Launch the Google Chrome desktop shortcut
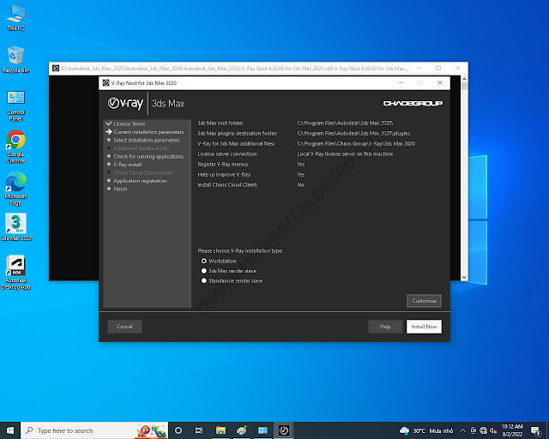This screenshot has width=549, height=439. (15, 147)
